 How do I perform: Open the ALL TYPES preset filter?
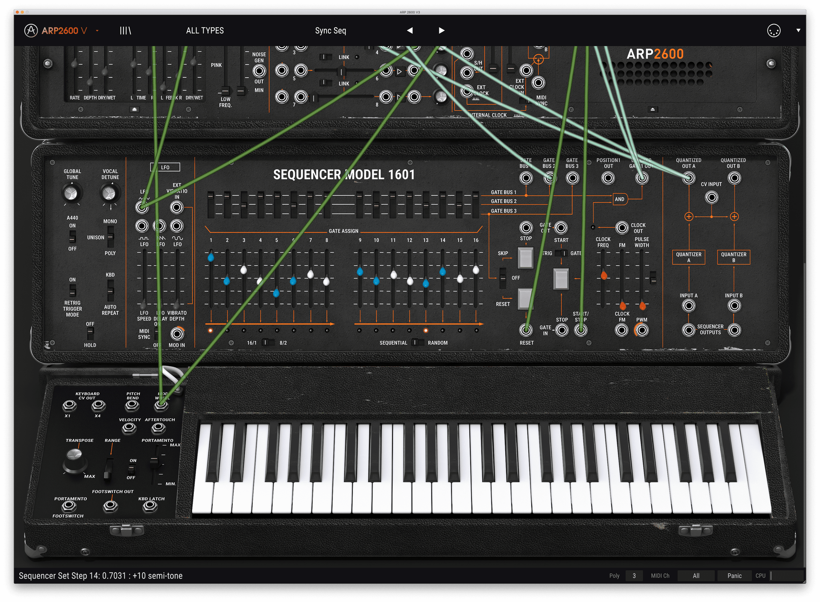[205, 30]
